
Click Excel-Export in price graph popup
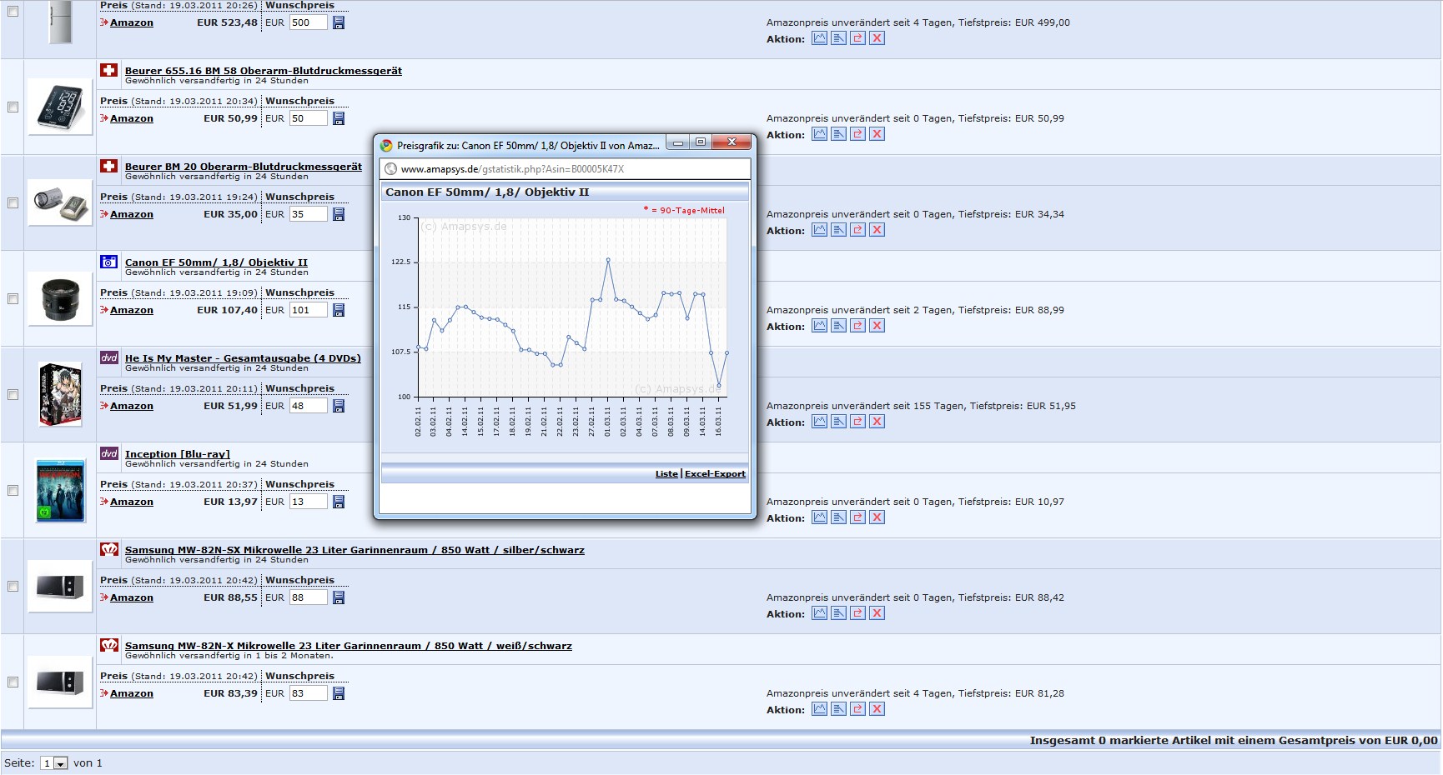point(715,474)
